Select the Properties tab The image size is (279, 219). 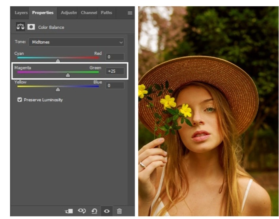[x=43, y=13]
